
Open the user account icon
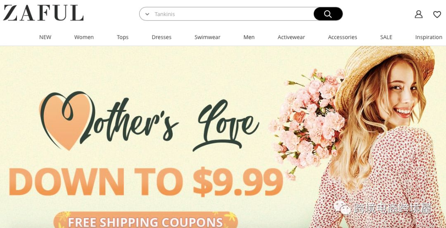point(418,14)
